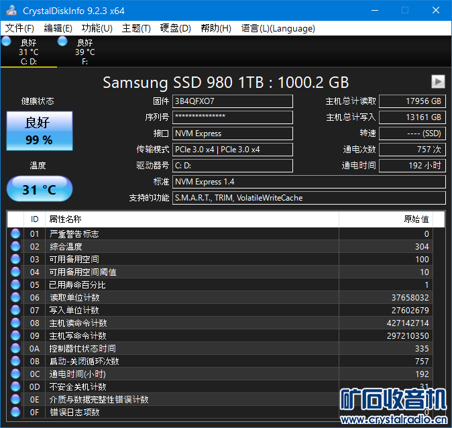Select the 可用备用空间 attribute row
This screenshot has height=428, width=452.
click(220, 259)
